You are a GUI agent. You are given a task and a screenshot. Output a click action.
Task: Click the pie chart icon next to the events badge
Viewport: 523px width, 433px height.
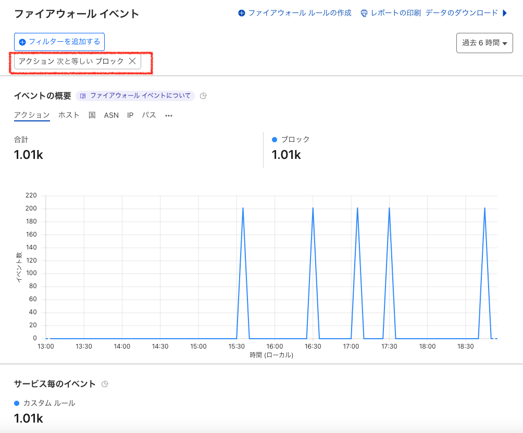coord(203,96)
